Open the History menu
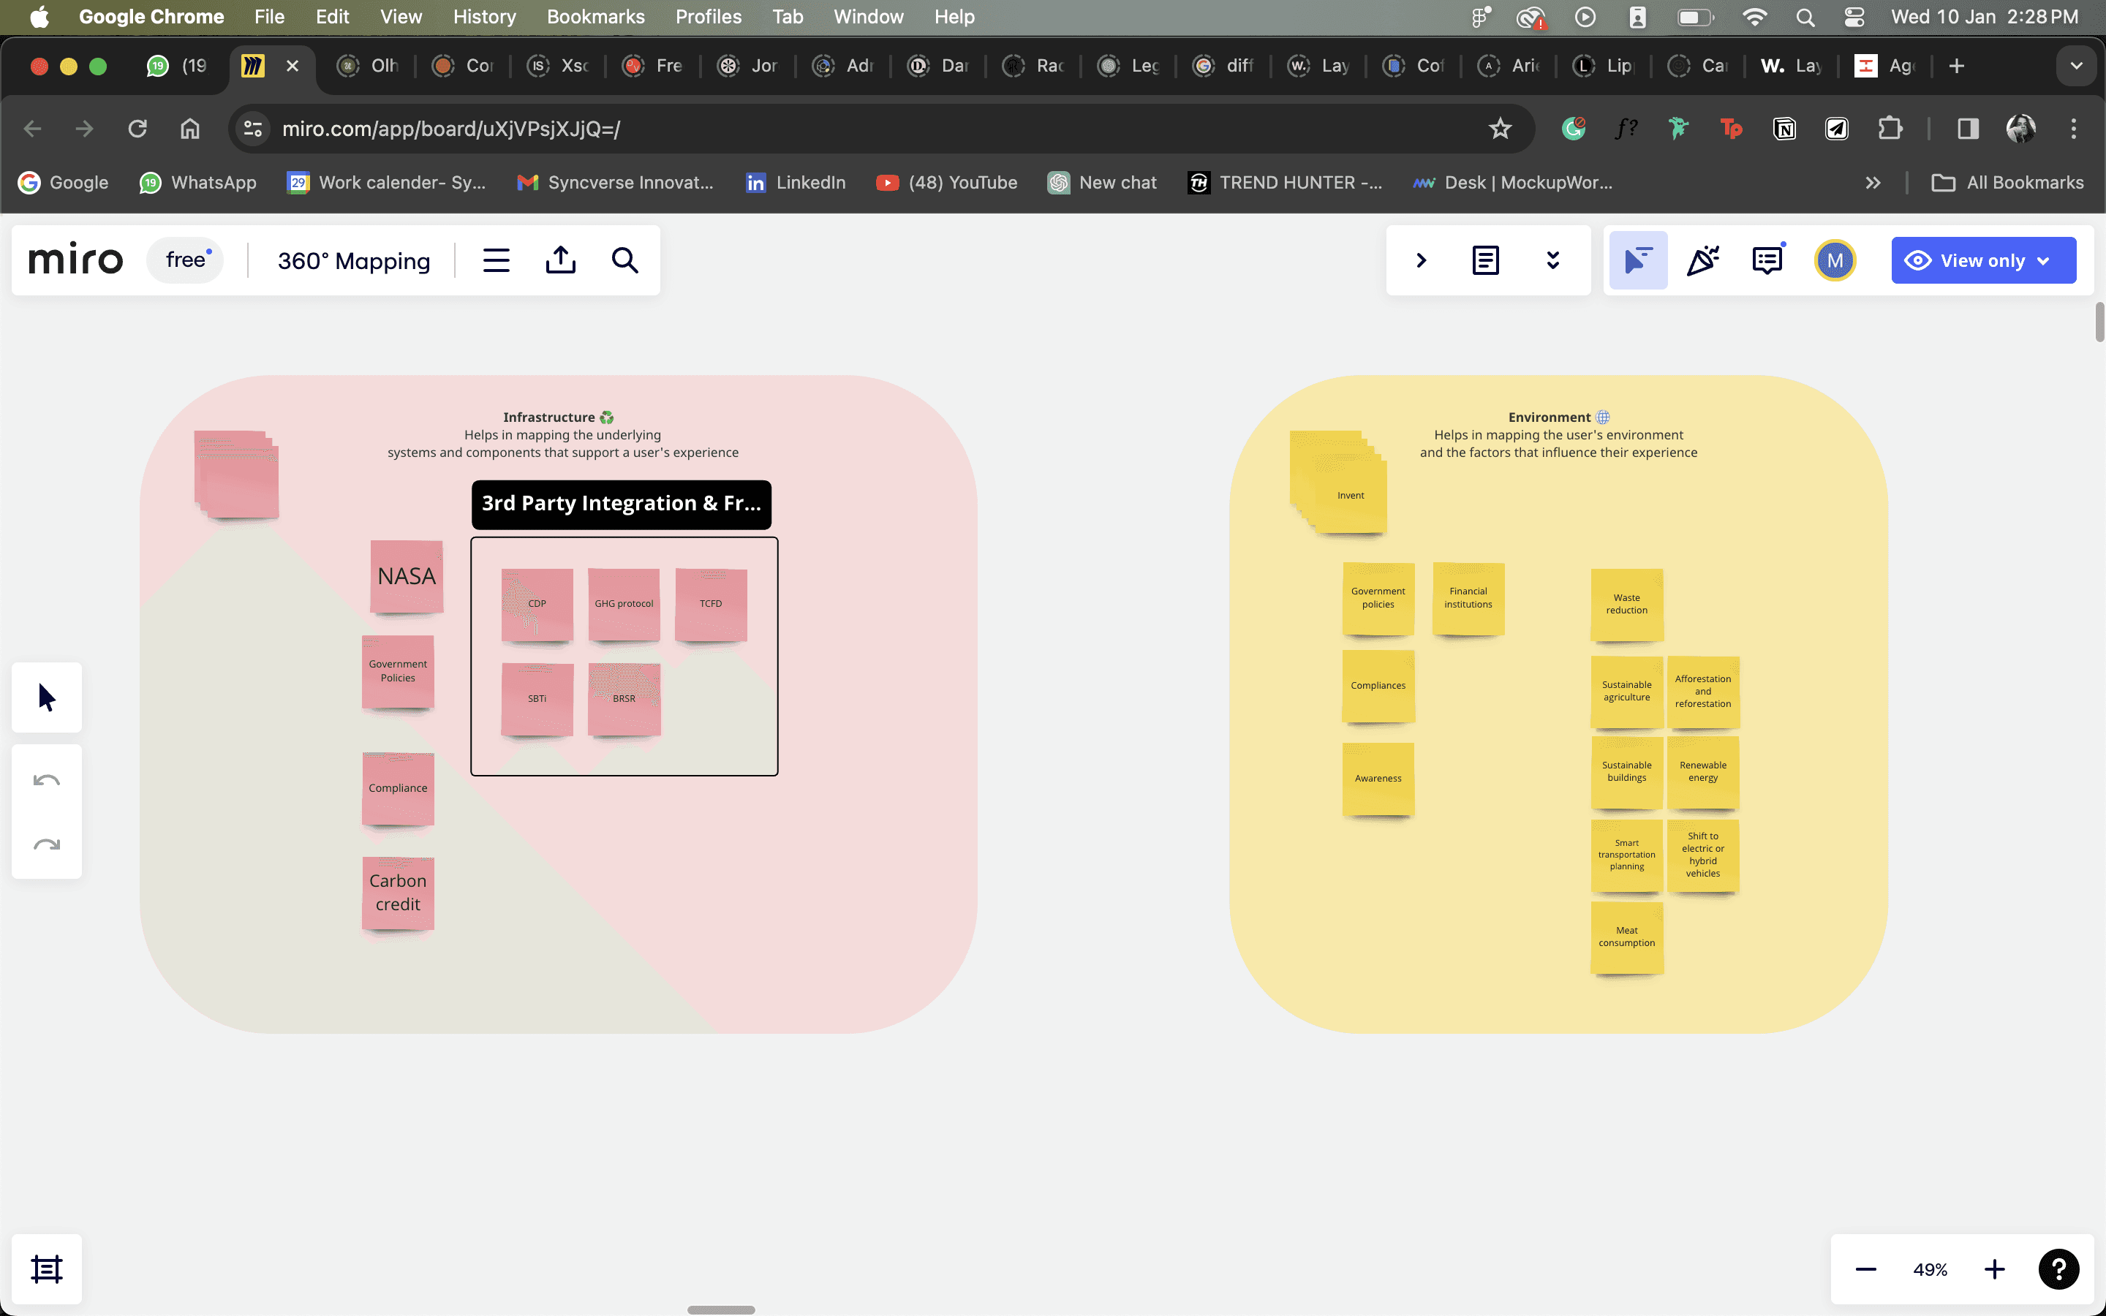2106x1316 pixels. click(484, 17)
